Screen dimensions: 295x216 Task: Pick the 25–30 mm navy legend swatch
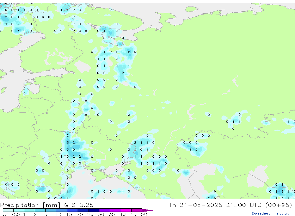(x=94, y=210)
